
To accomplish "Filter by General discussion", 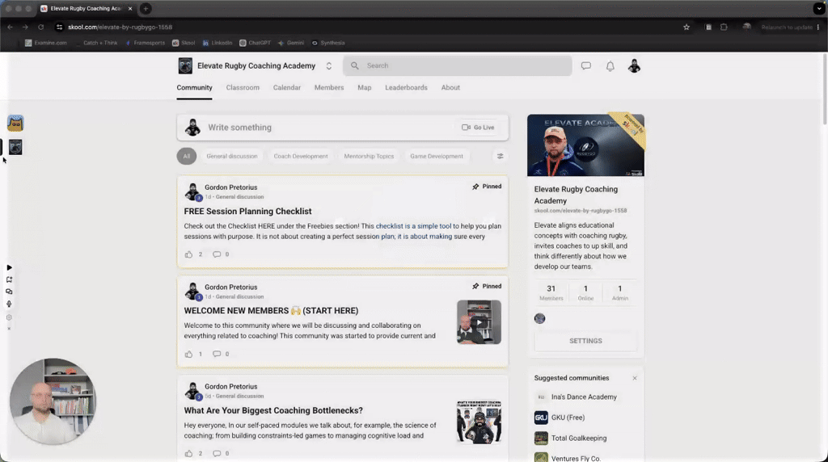I will (232, 156).
